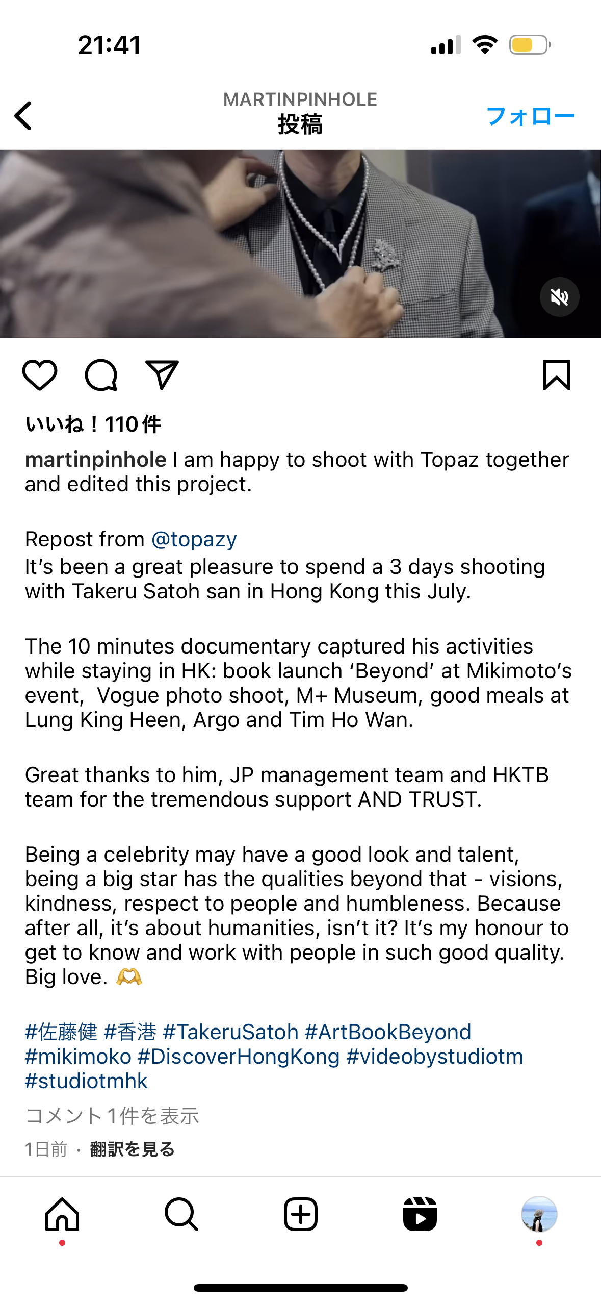Viewport: 601px width, 1304px height.
Task: Tap martinpinhole username in caption
Action: tap(96, 460)
